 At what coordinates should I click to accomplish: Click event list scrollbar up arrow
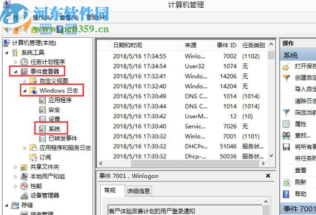click(271, 44)
